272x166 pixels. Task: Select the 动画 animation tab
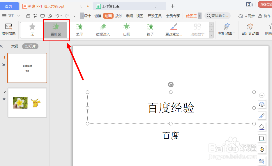tap(108, 16)
